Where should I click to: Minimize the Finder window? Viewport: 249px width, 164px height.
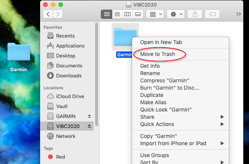[x=53, y=5]
